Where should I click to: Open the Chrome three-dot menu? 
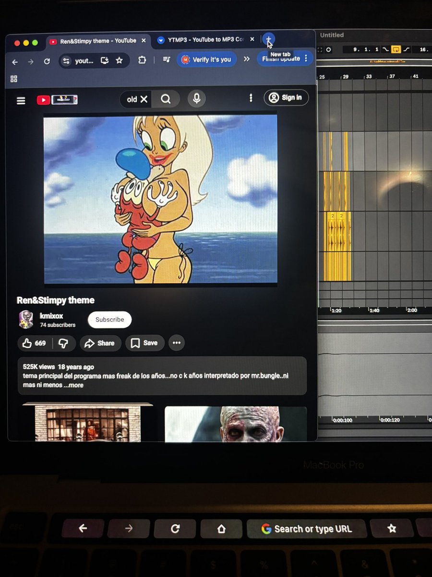(x=306, y=58)
